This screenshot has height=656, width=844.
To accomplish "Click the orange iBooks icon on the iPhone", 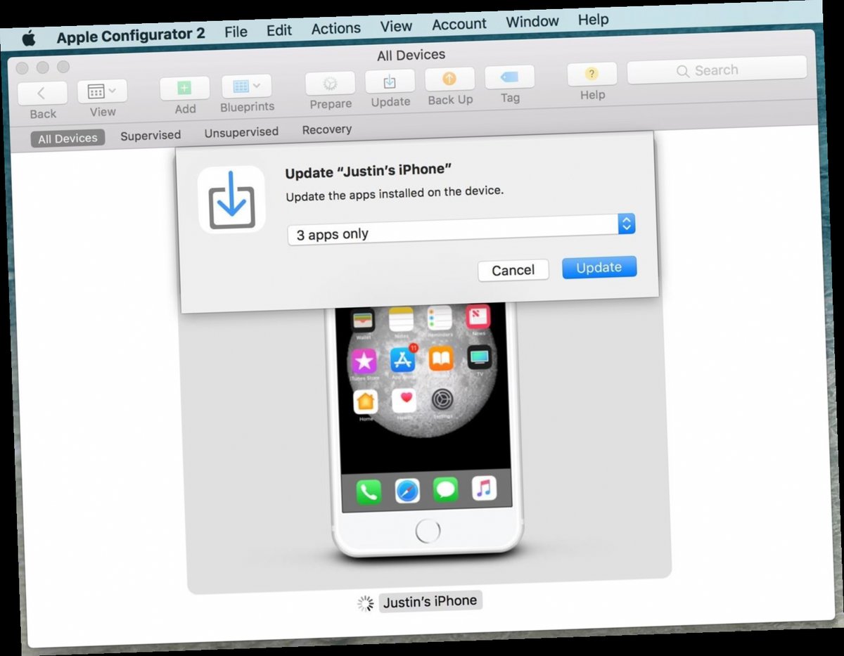I will (441, 359).
